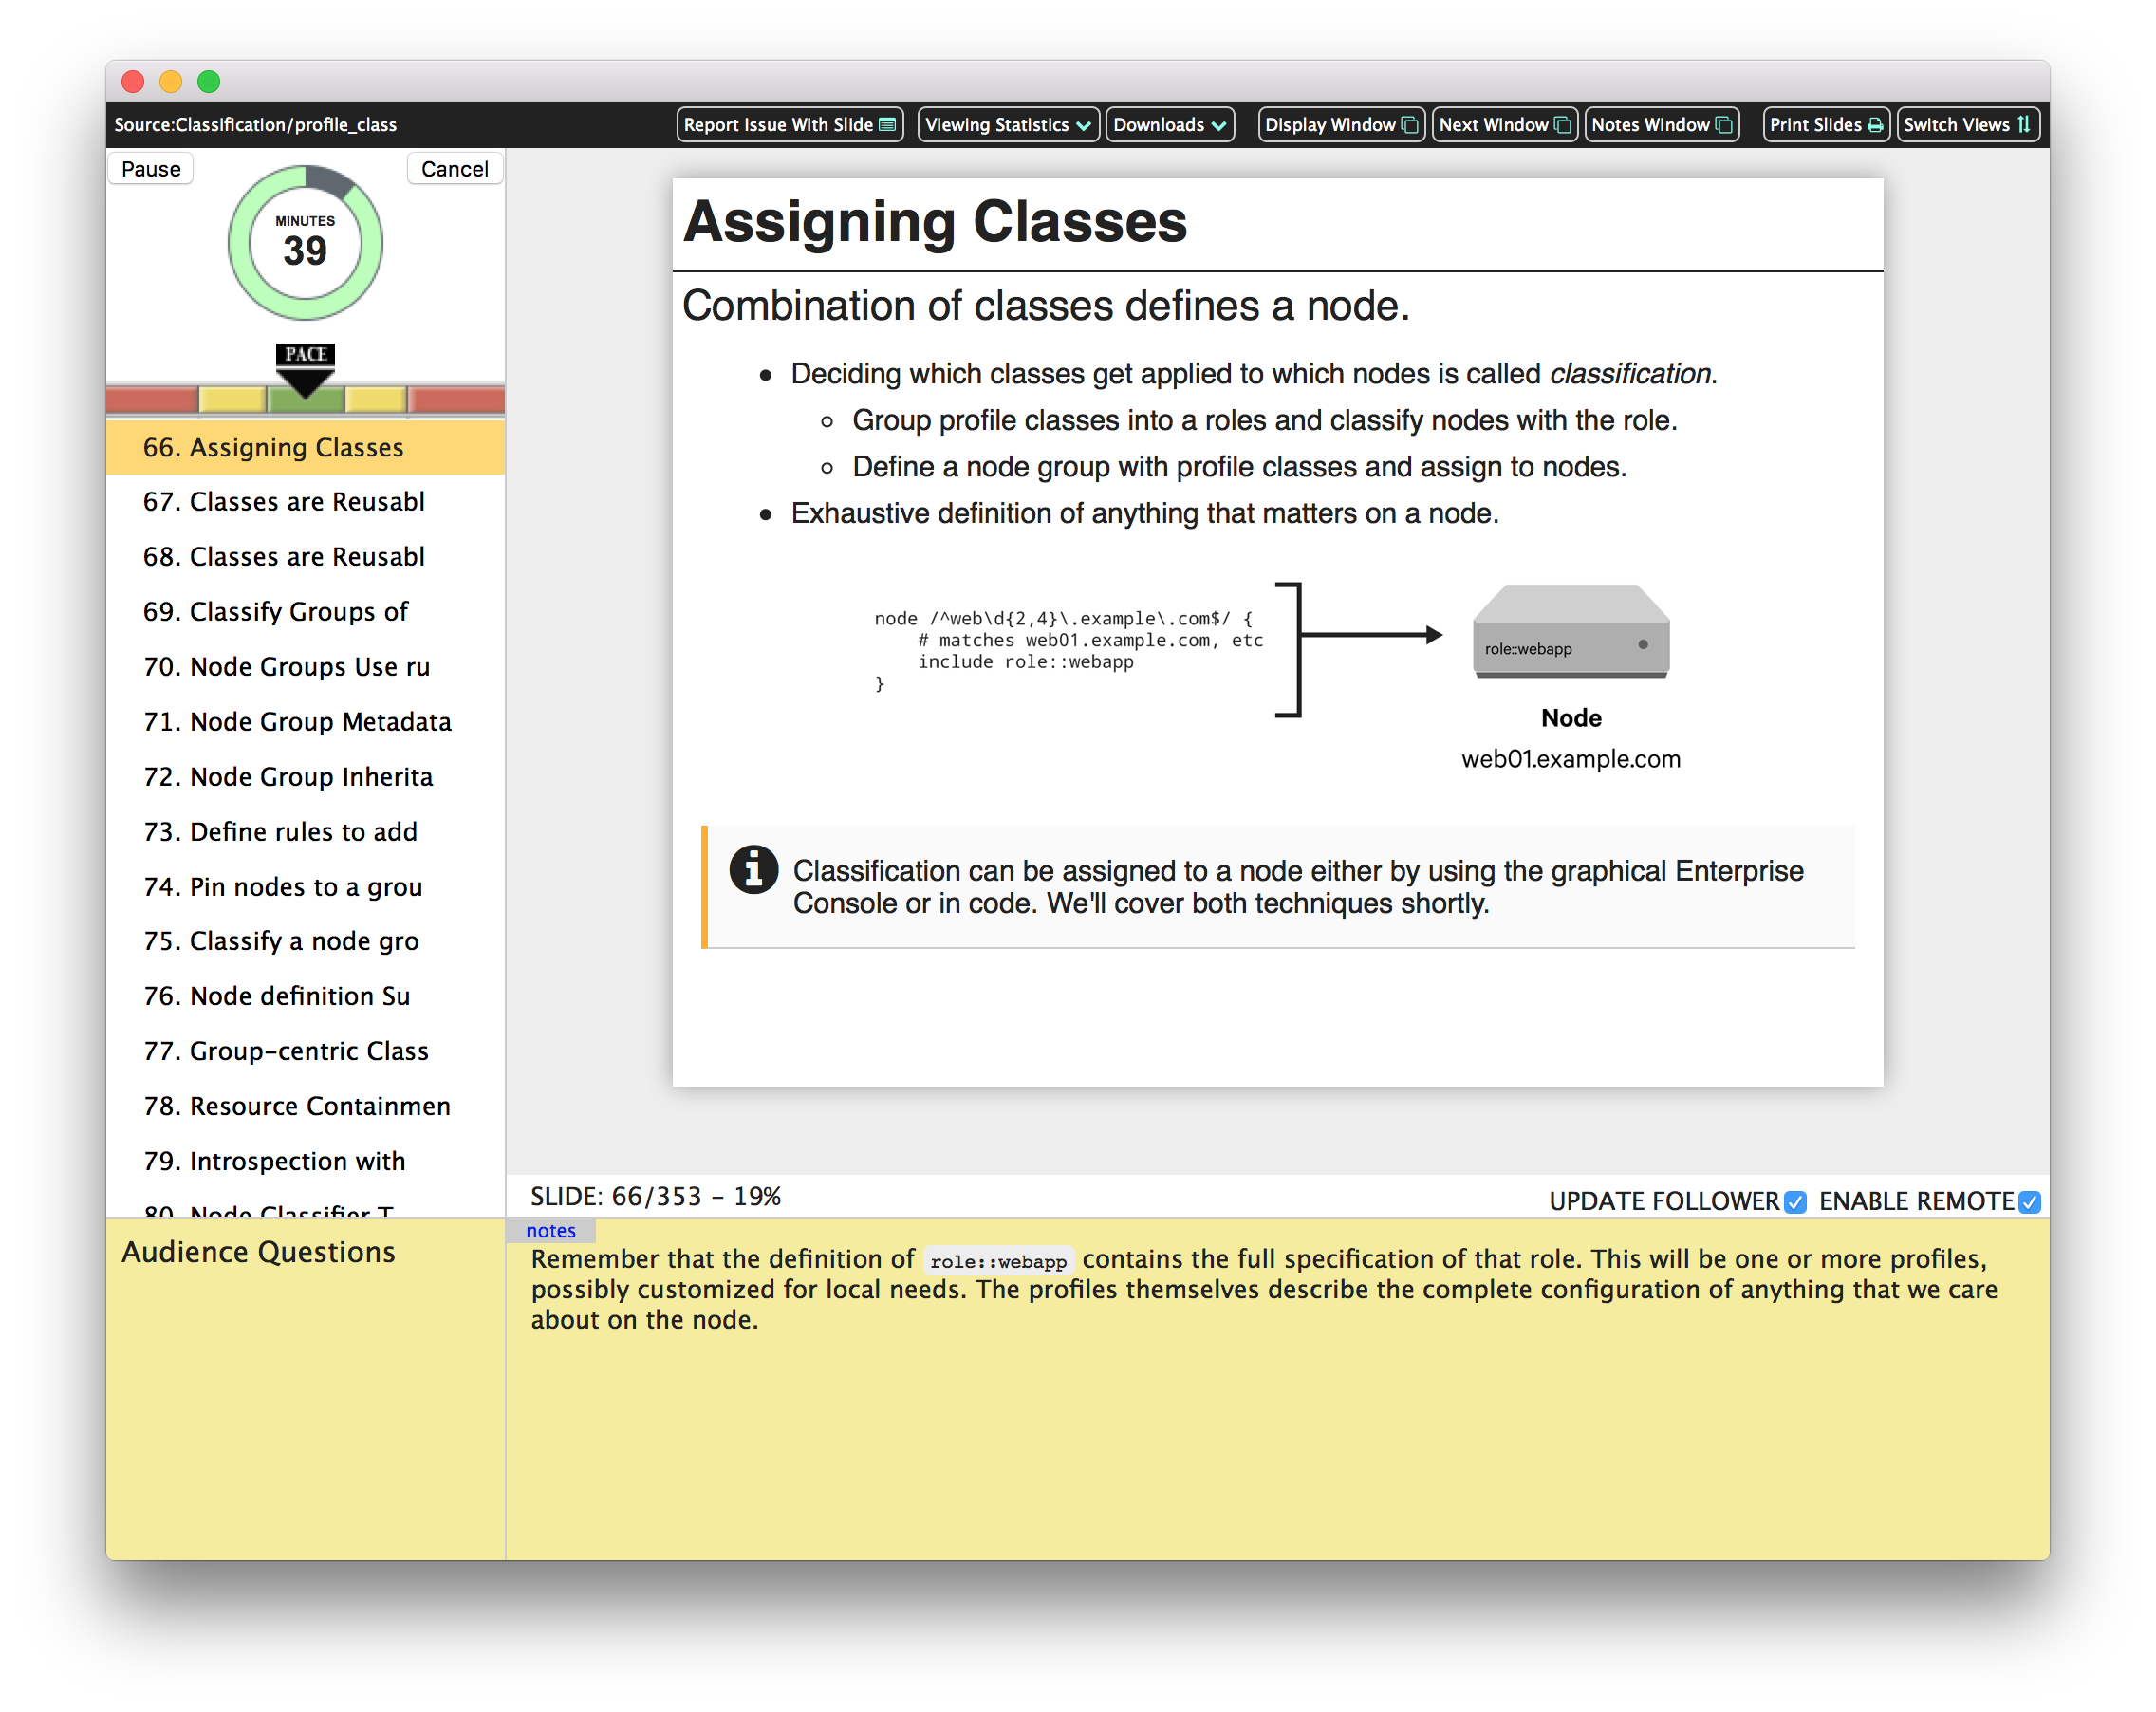The width and height of the screenshot is (2156, 1712).
Task: Click the Next Window popup icon
Action: click(x=1562, y=125)
